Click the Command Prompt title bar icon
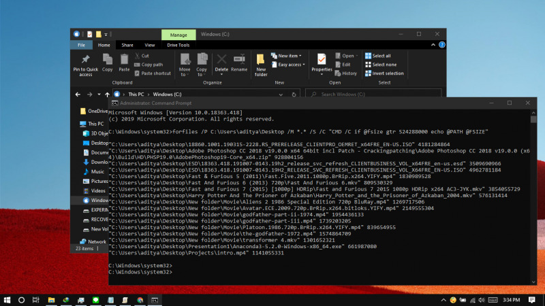Viewport: 545px width, 306px height. [x=114, y=103]
